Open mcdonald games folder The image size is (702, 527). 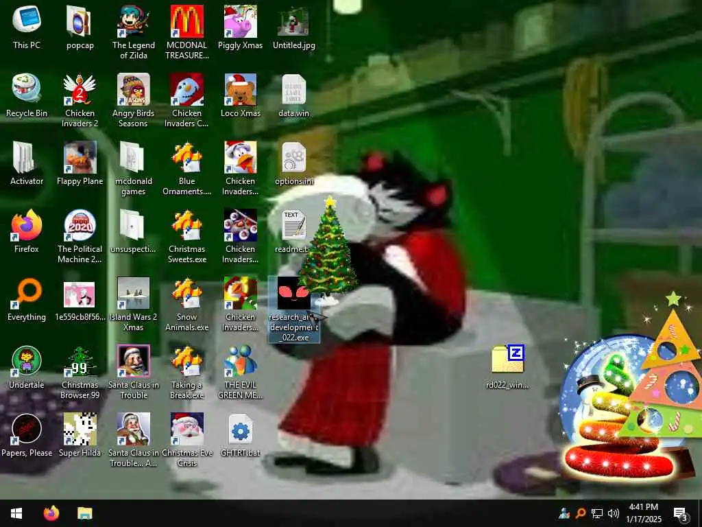click(134, 167)
